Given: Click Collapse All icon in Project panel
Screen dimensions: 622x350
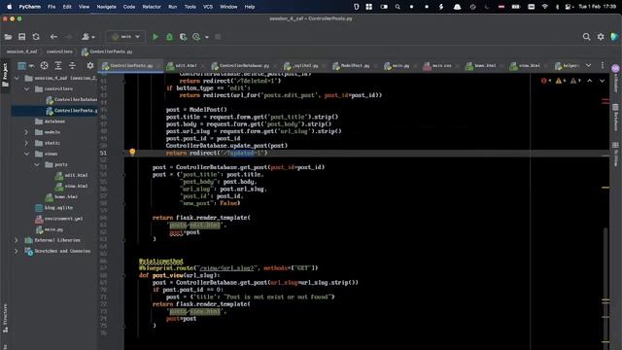Looking at the screenshot, I should tap(72, 65).
